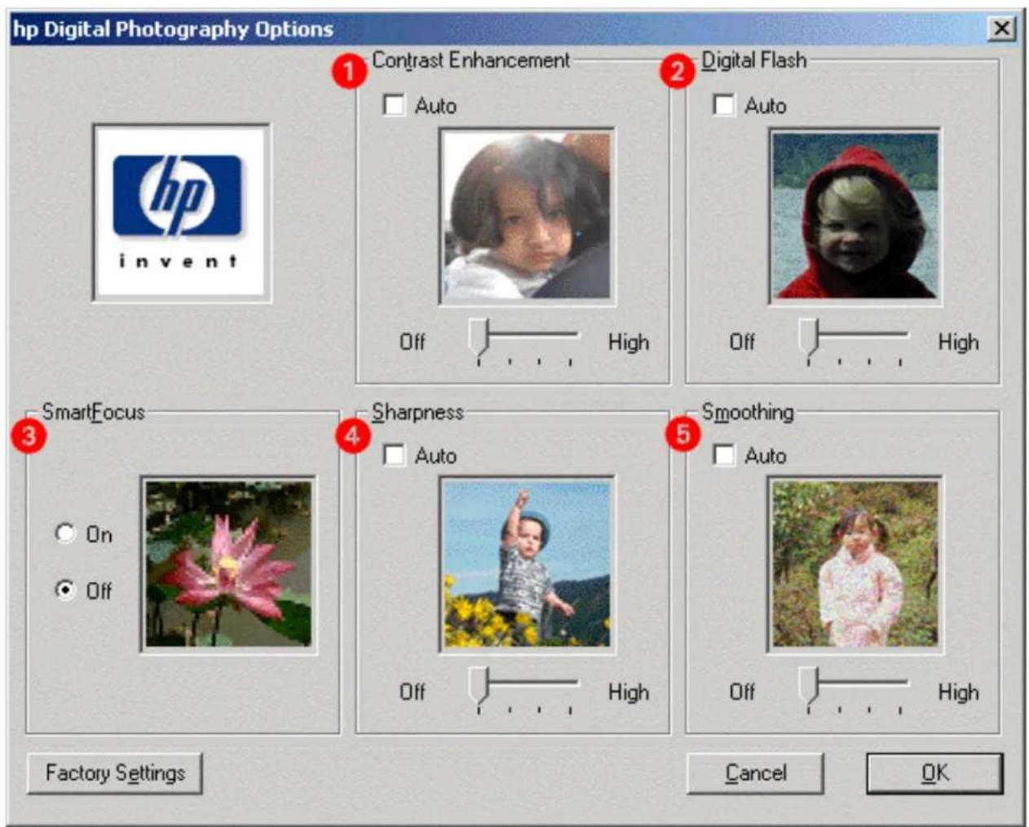Click the SmartFocus pink flower preview
1029x827 pixels.
228,565
